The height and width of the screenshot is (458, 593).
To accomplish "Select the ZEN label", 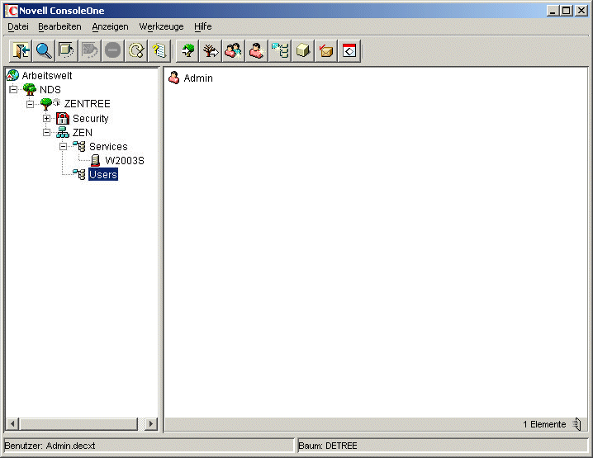I will (x=82, y=132).
